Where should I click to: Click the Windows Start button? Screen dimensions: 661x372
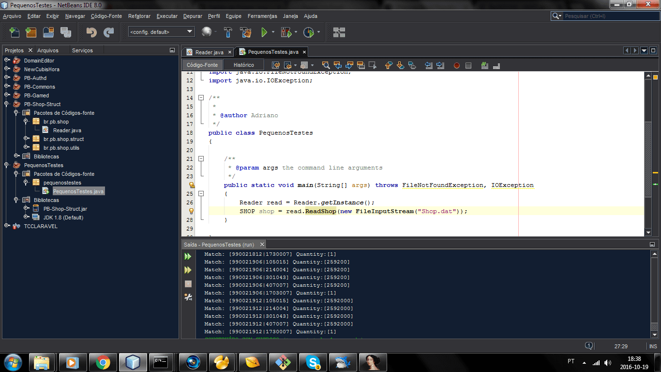(x=13, y=362)
